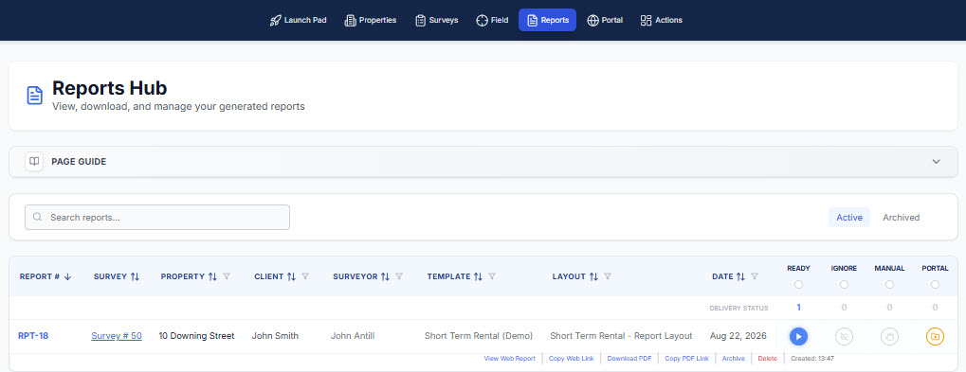Click the Short Term Rental - Report Layout cell
966x372 pixels.
point(621,336)
